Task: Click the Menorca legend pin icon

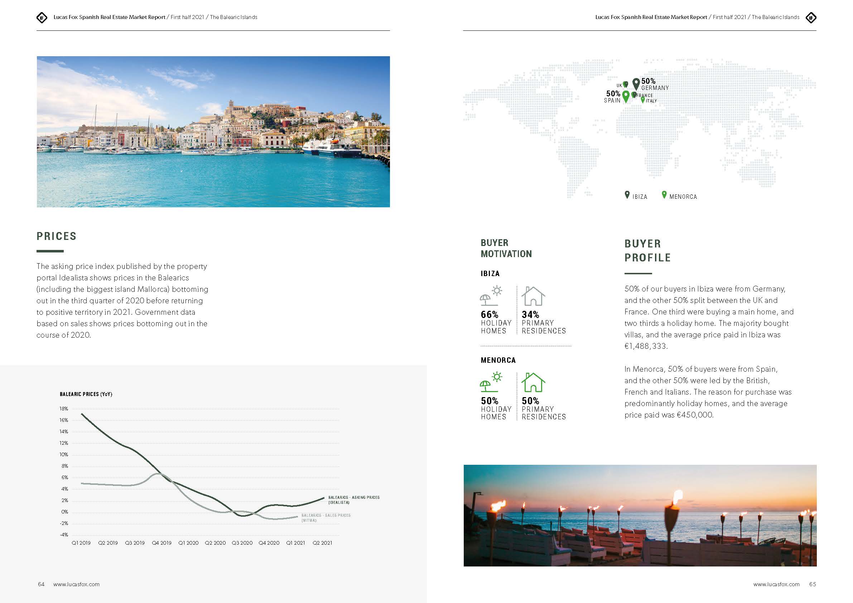Action: tap(664, 195)
